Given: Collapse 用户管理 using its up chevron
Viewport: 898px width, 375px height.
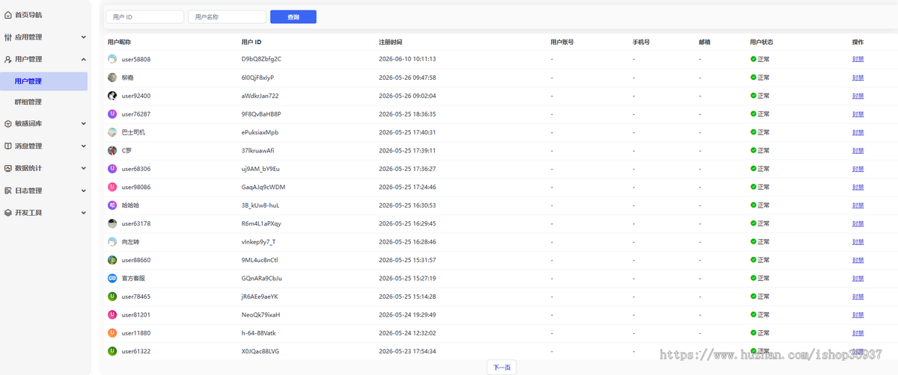Looking at the screenshot, I should coord(84,59).
